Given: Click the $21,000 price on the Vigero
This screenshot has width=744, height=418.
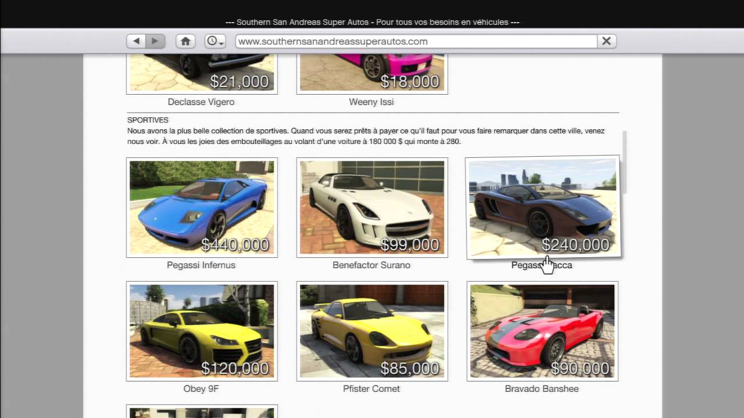Looking at the screenshot, I should (239, 82).
